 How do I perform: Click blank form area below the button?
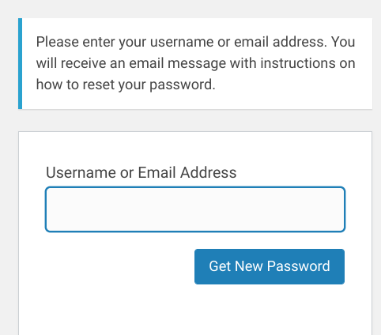tap(195, 311)
